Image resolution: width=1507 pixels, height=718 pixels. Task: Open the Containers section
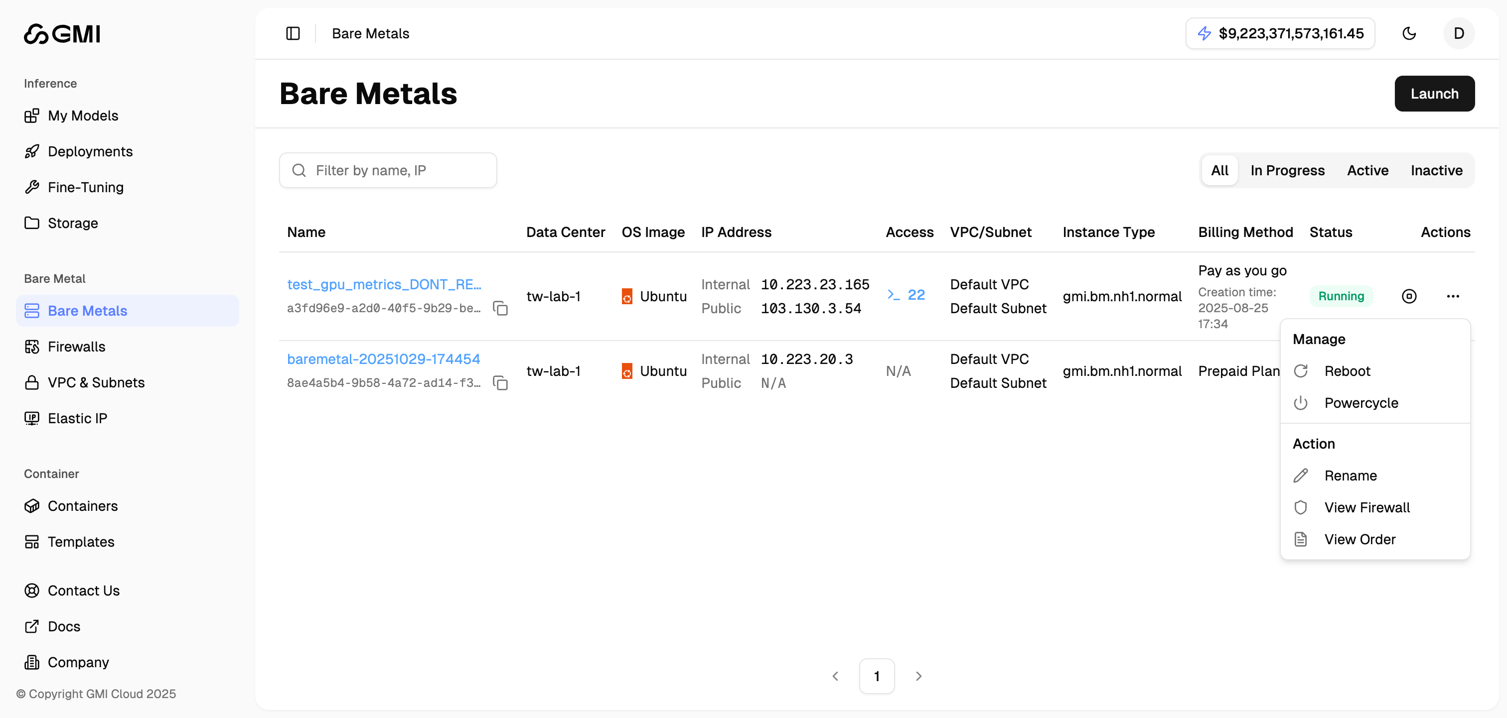(83, 506)
